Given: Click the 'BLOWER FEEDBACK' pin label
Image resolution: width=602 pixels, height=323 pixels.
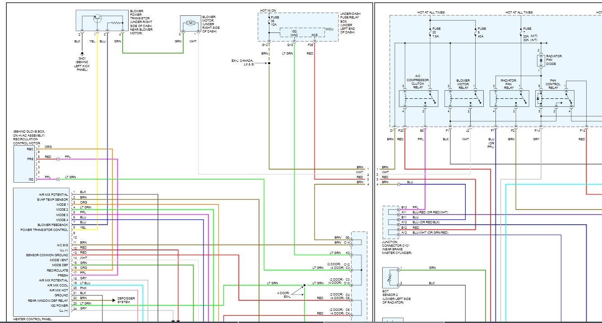Looking at the screenshot, I should click(53, 225).
